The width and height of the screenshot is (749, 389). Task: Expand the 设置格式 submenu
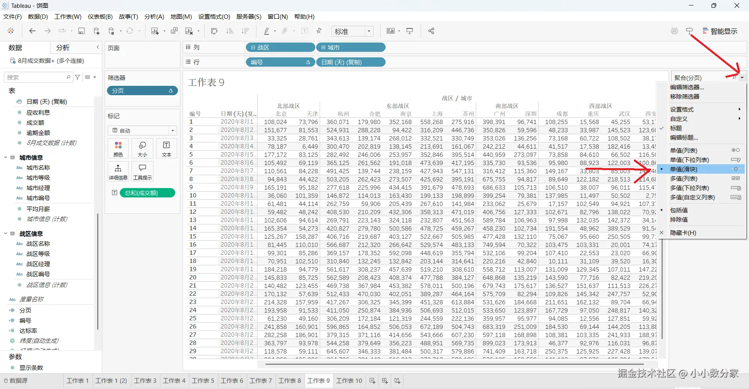coord(701,109)
